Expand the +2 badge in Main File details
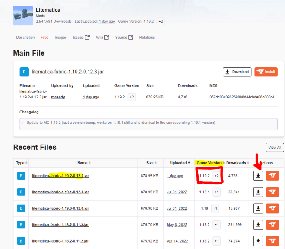285x249 pixels. tap(132, 97)
